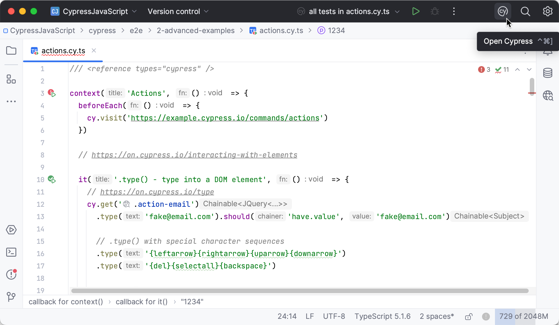The width and height of the screenshot is (559, 325).
Task: Click line number 12 in gutter
Action: (40, 204)
